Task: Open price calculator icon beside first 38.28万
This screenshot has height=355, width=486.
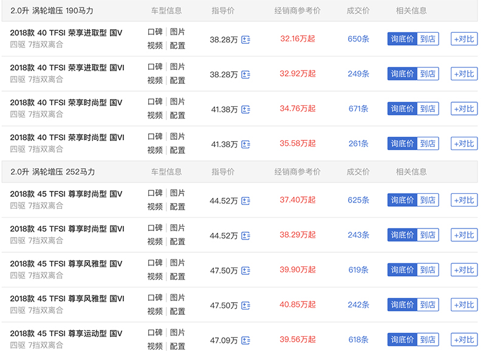Action: (245, 40)
